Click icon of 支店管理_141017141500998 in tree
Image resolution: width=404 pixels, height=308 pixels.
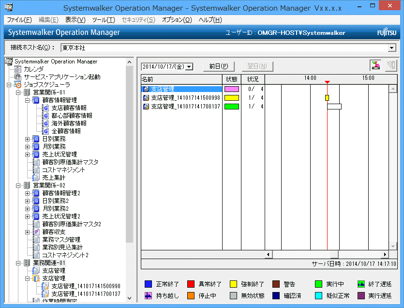(45, 286)
